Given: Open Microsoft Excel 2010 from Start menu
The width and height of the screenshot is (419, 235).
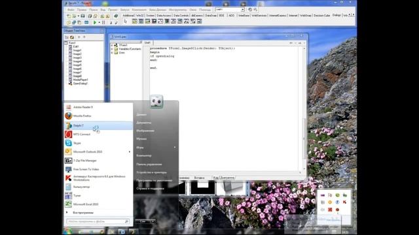Looking at the screenshot, I should click(x=98, y=204).
